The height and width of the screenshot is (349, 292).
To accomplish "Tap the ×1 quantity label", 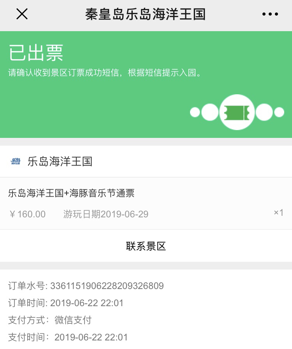I will click(x=279, y=213).
